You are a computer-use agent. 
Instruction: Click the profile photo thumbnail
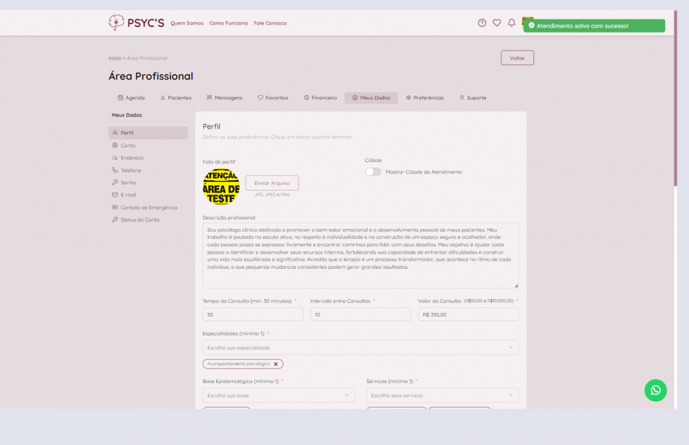[221, 187]
